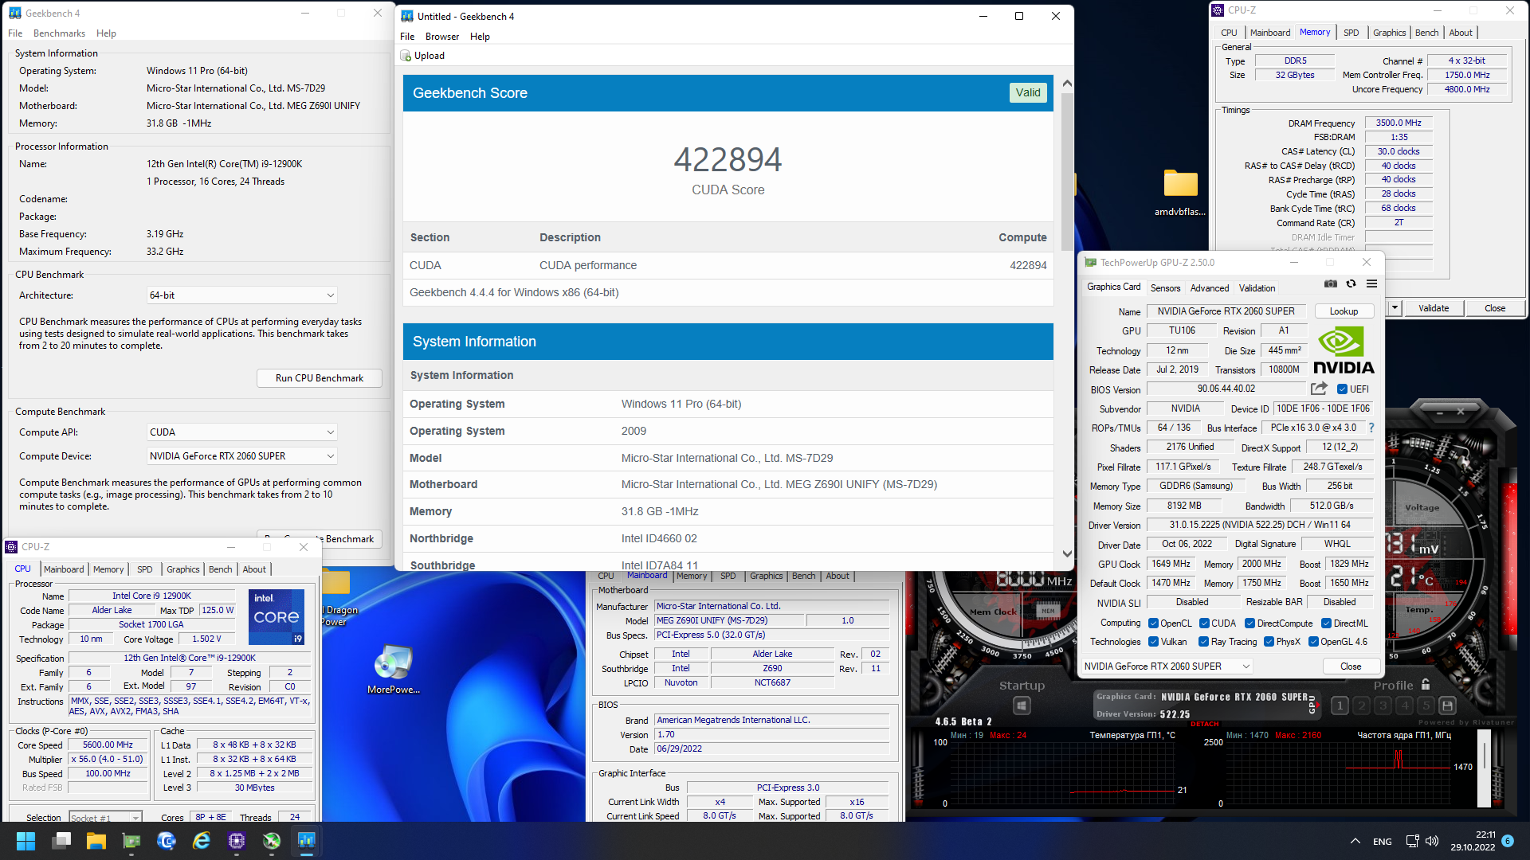Switch to Advanced tab in GPU-Z
This screenshot has width=1530, height=860.
pyautogui.click(x=1210, y=288)
